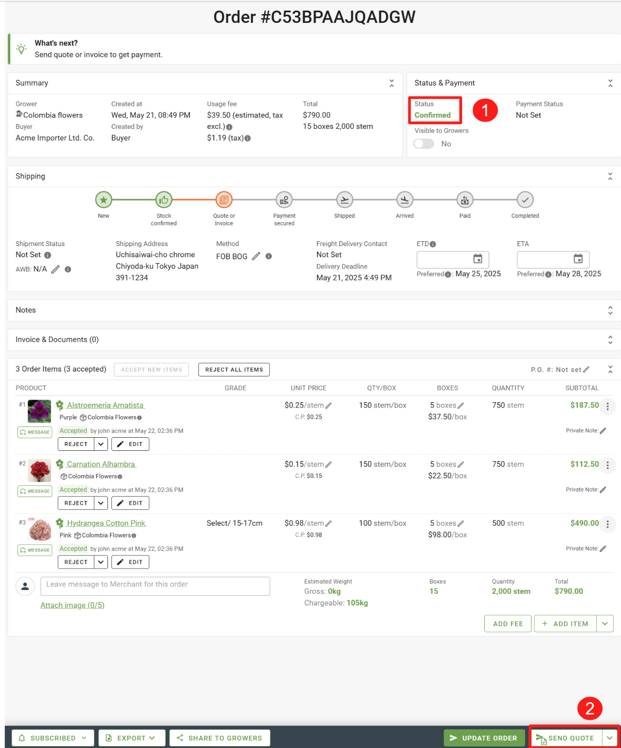
Task: Click the AWB edit pencil icon
Action: pyautogui.click(x=55, y=269)
